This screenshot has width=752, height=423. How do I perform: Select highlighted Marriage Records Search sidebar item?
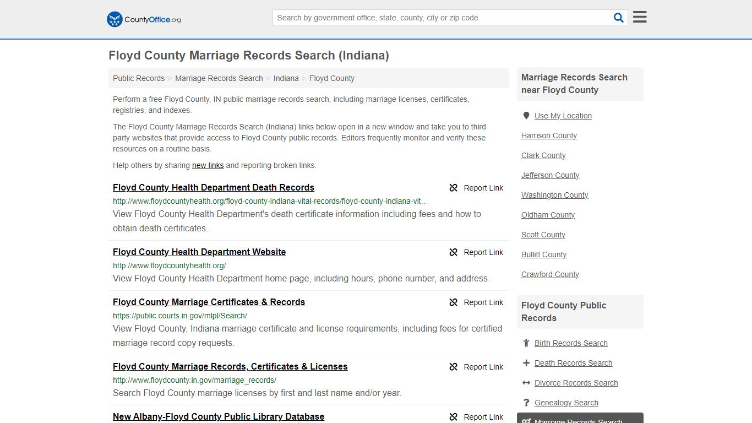580,419
